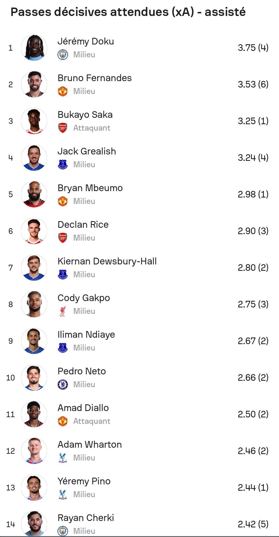Select Kiernan Dewsbury-Hall's avatar

[x=34, y=268]
